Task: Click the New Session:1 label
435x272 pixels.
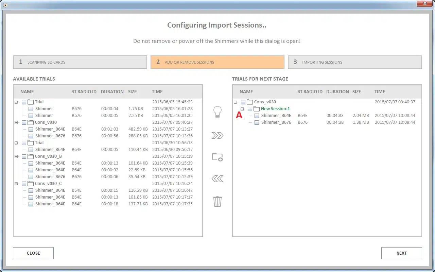Action: coord(275,109)
